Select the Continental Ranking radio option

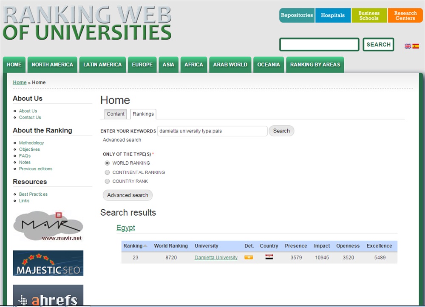coord(108,172)
